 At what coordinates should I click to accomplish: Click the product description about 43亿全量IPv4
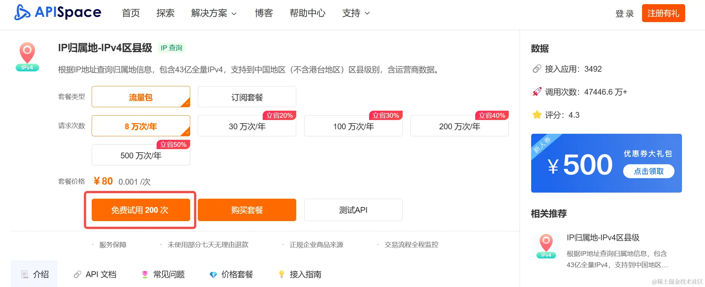pos(249,69)
